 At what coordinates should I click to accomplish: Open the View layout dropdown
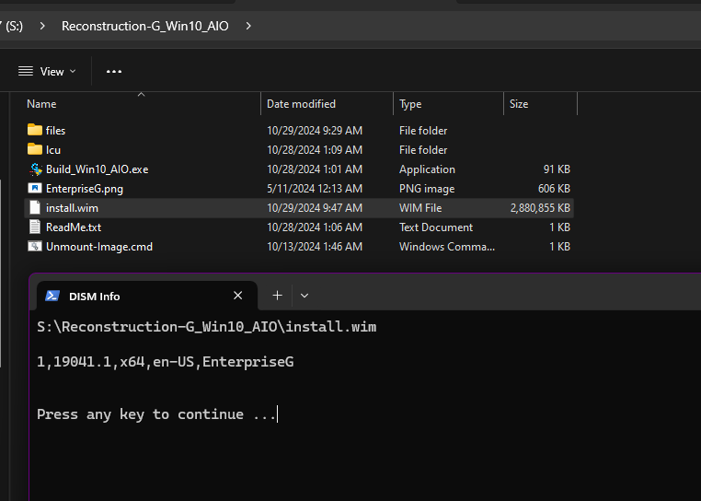point(47,71)
